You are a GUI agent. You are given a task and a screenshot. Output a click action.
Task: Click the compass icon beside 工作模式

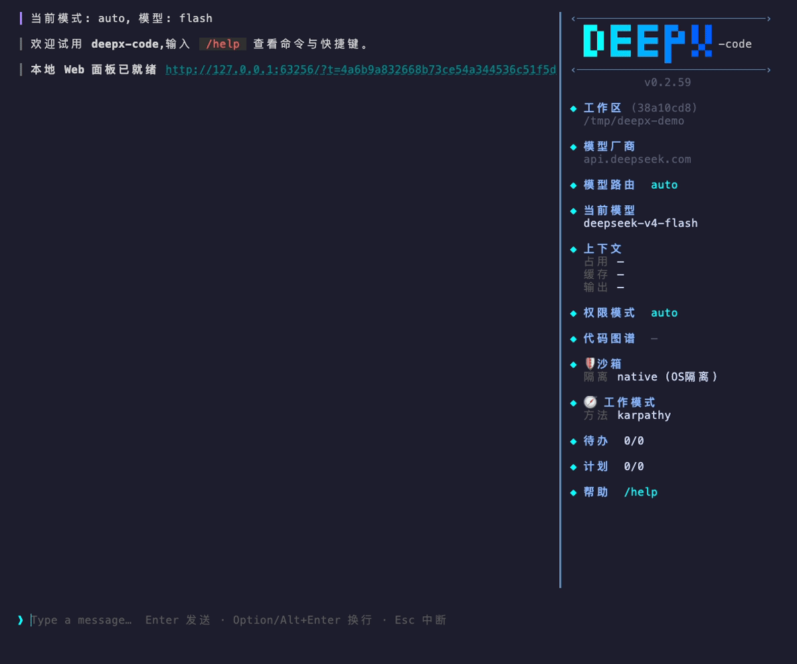click(x=590, y=402)
